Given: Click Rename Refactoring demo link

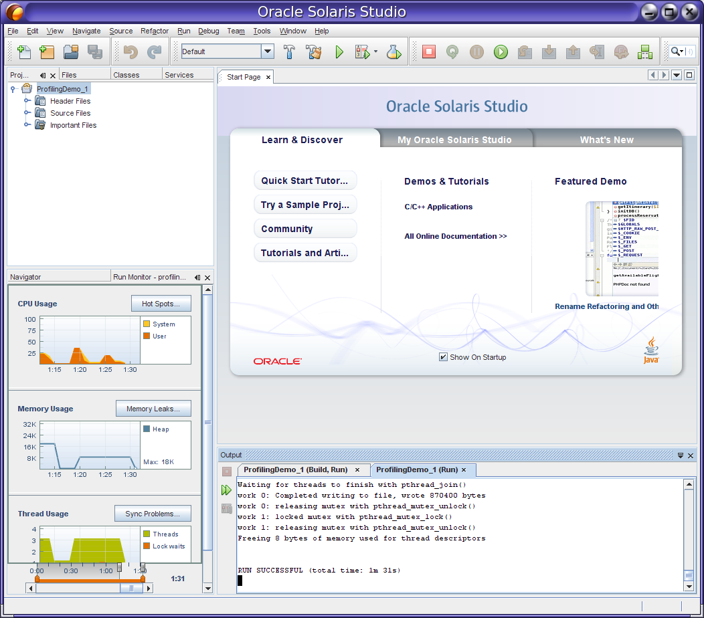Looking at the screenshot, I should tap(606, 306).
